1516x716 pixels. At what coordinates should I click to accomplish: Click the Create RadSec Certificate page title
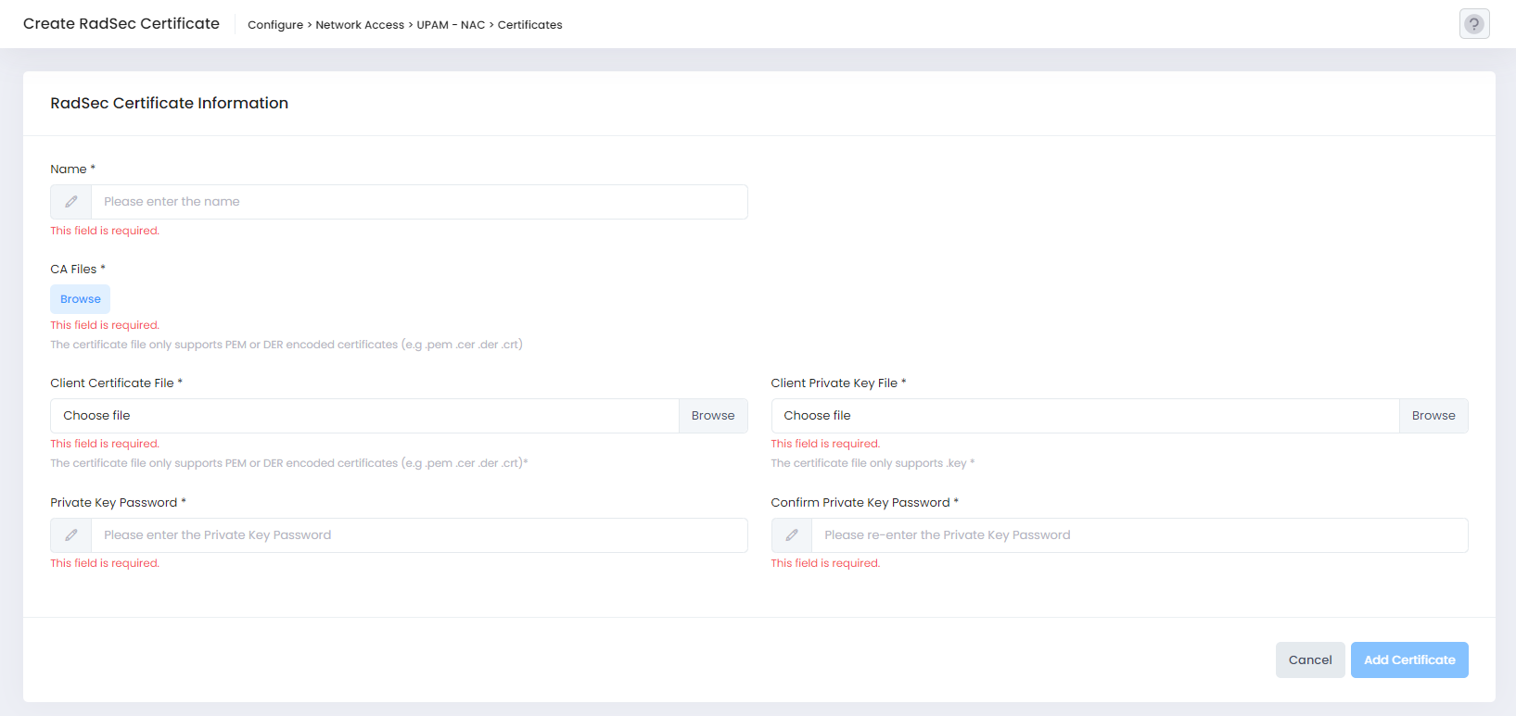121,24
